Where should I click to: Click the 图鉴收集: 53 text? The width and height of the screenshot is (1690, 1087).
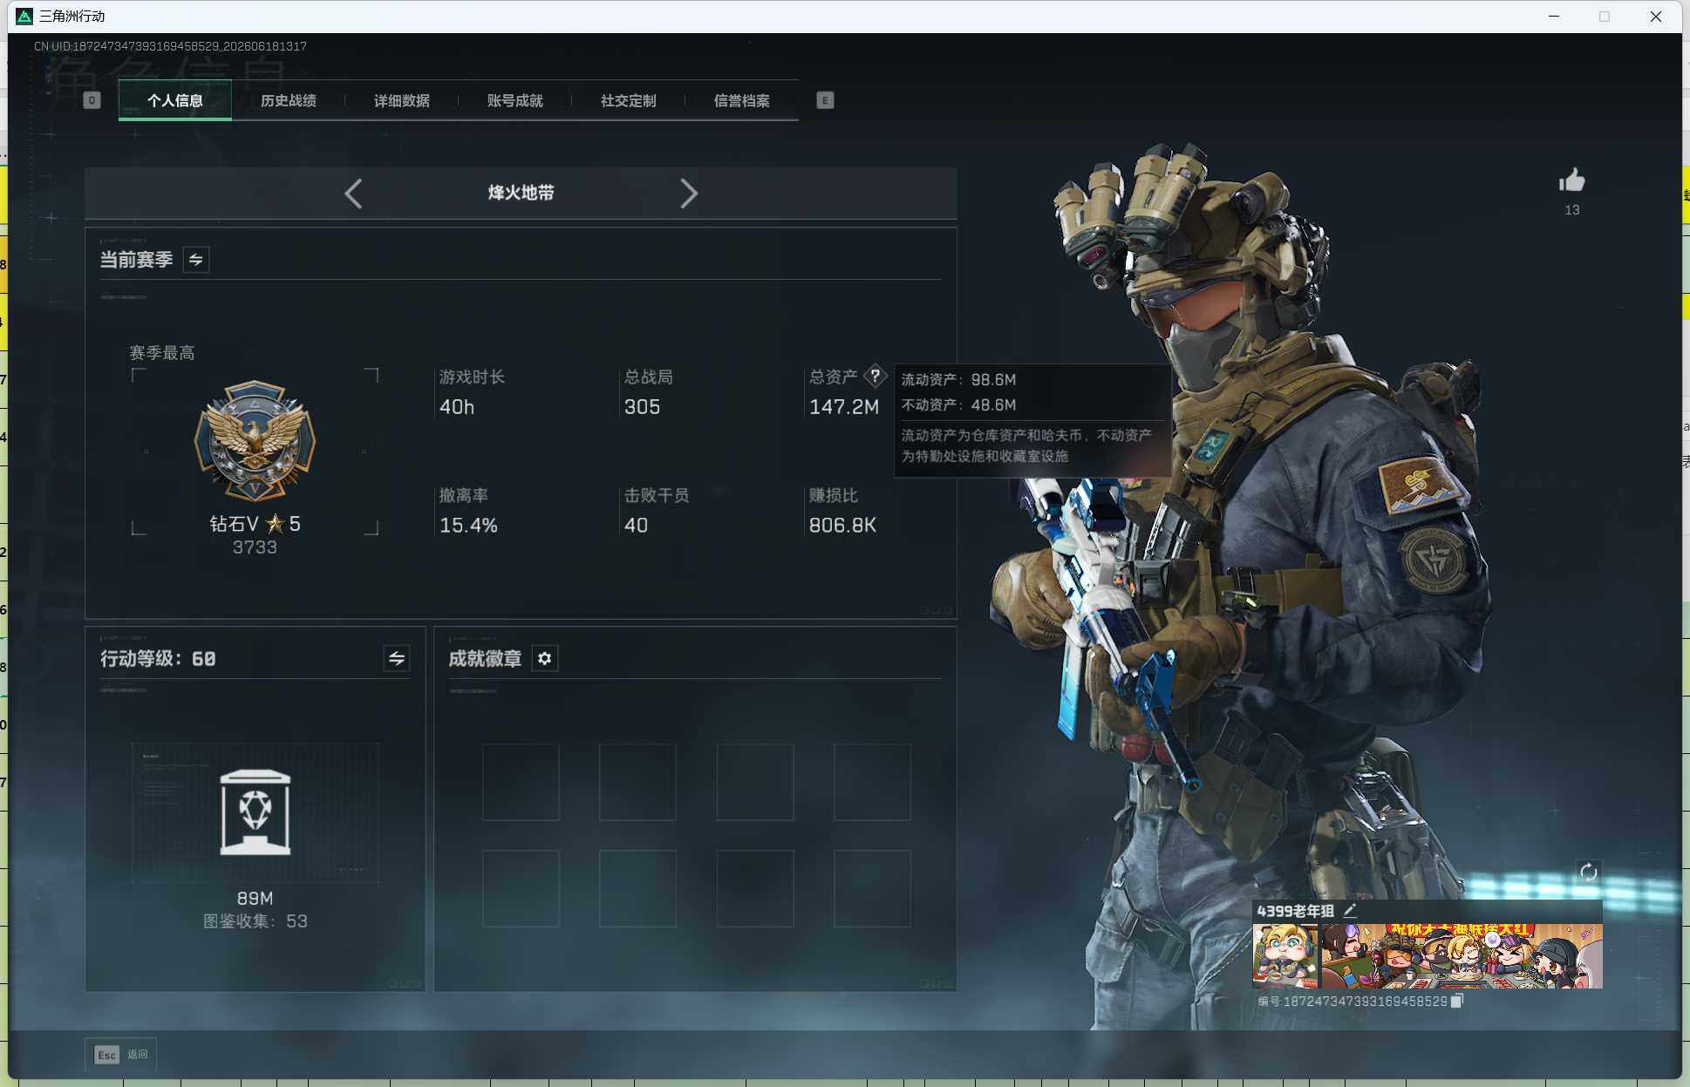[x=255, y=921]
